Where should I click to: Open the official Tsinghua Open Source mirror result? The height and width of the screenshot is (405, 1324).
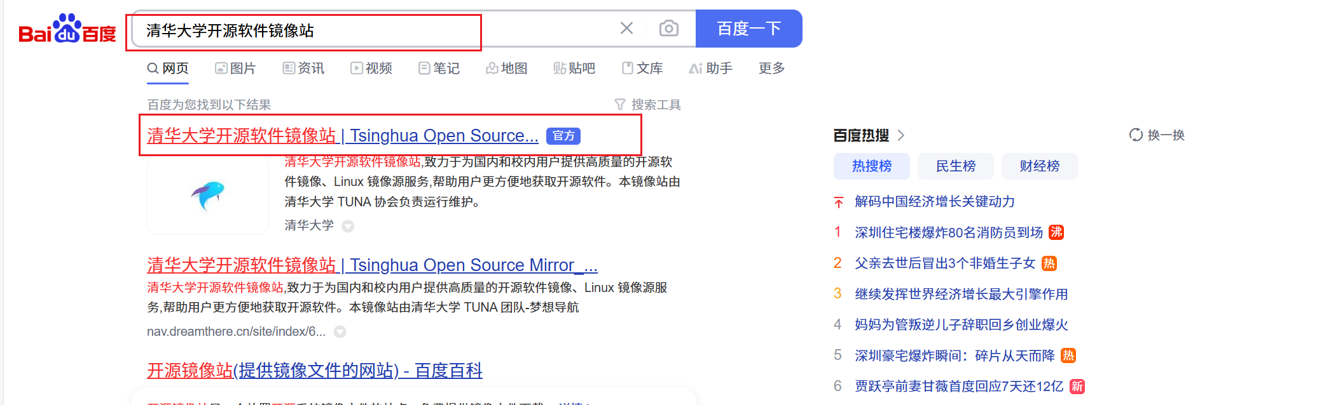coord(343,135)
